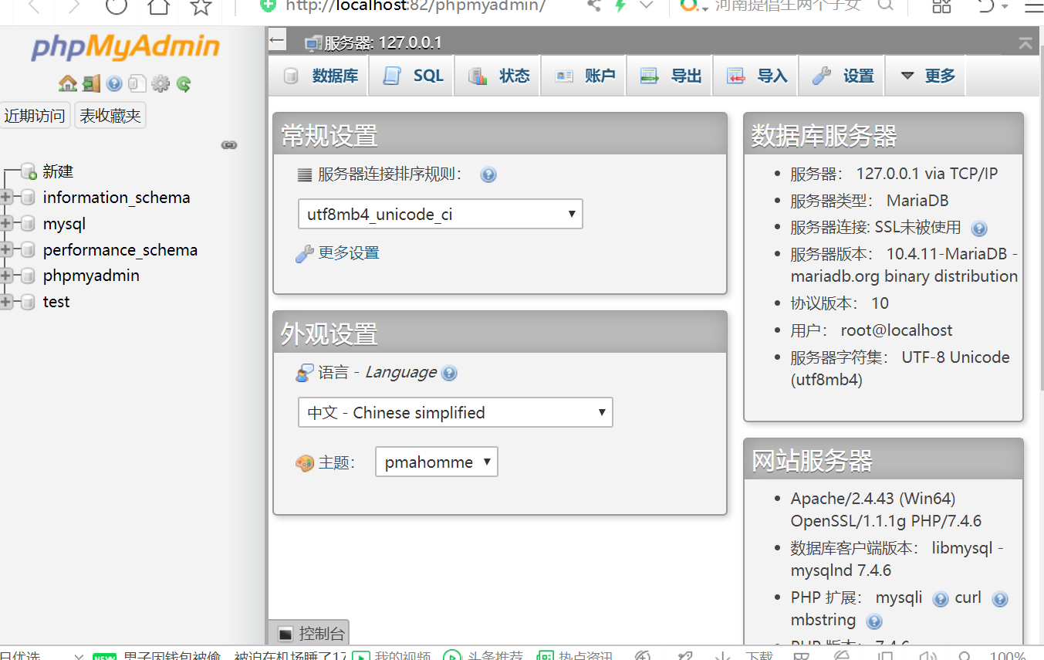Screen dimensions: 1044x660
Task: Click the 服务器: 127.0.0.1 breadcrumb link
Action: click(383, 43)
